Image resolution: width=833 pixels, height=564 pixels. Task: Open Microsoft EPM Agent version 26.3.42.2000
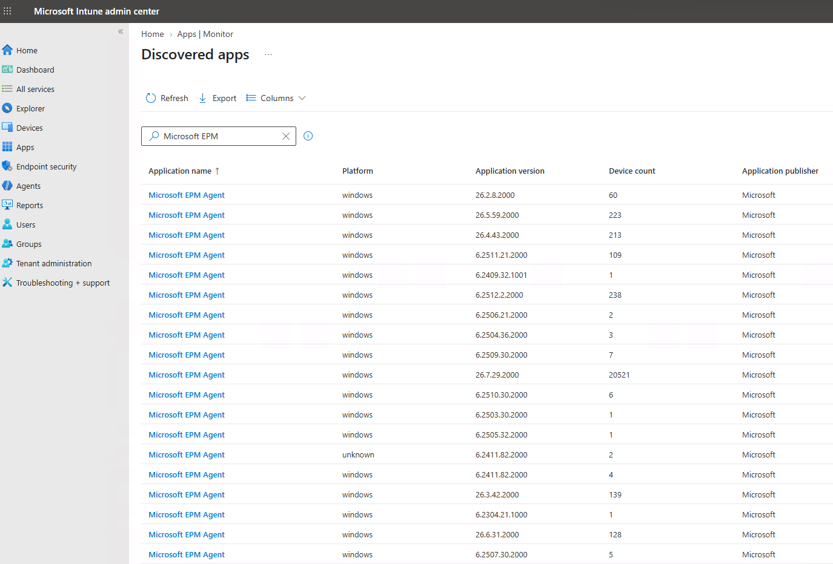click(x=187, y=495)
